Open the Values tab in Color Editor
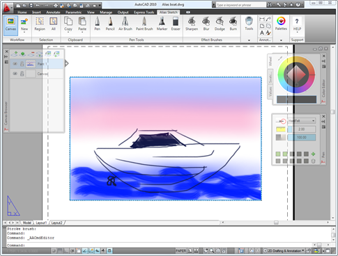 coord(270,92)
